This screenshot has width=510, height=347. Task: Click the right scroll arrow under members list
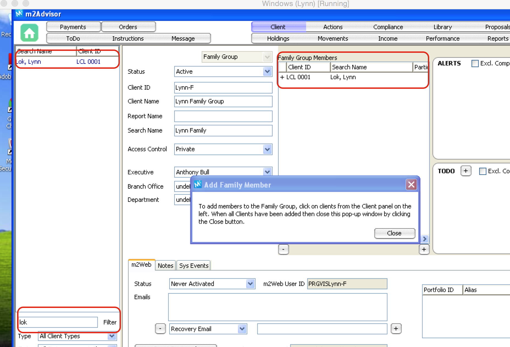425,239
